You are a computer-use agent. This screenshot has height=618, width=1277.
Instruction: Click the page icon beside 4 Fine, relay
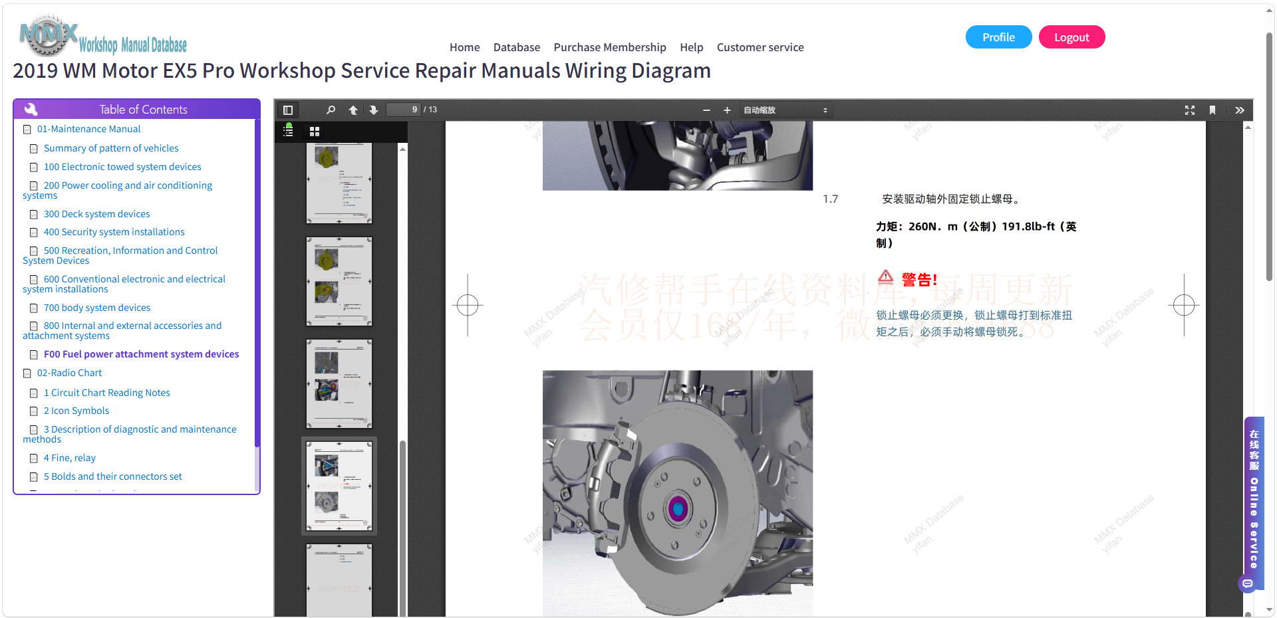pos(34,459)
